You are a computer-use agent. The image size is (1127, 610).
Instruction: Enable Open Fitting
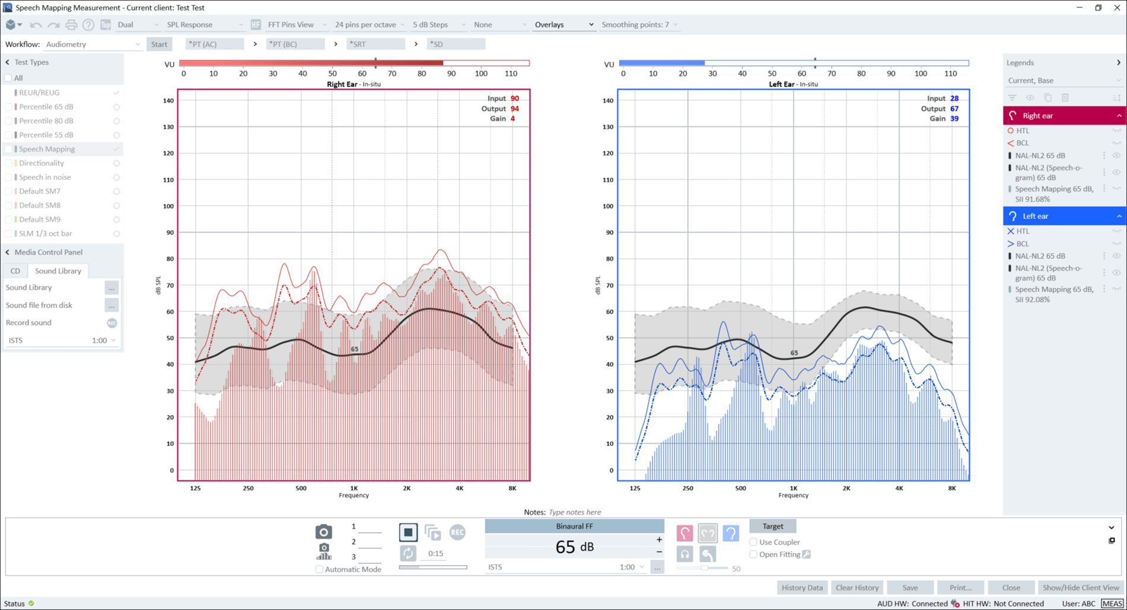pyautogui.click(x=753, y=554)
